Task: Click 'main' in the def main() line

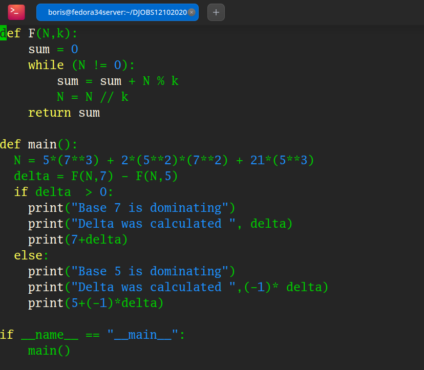Action: click(42, 144)
